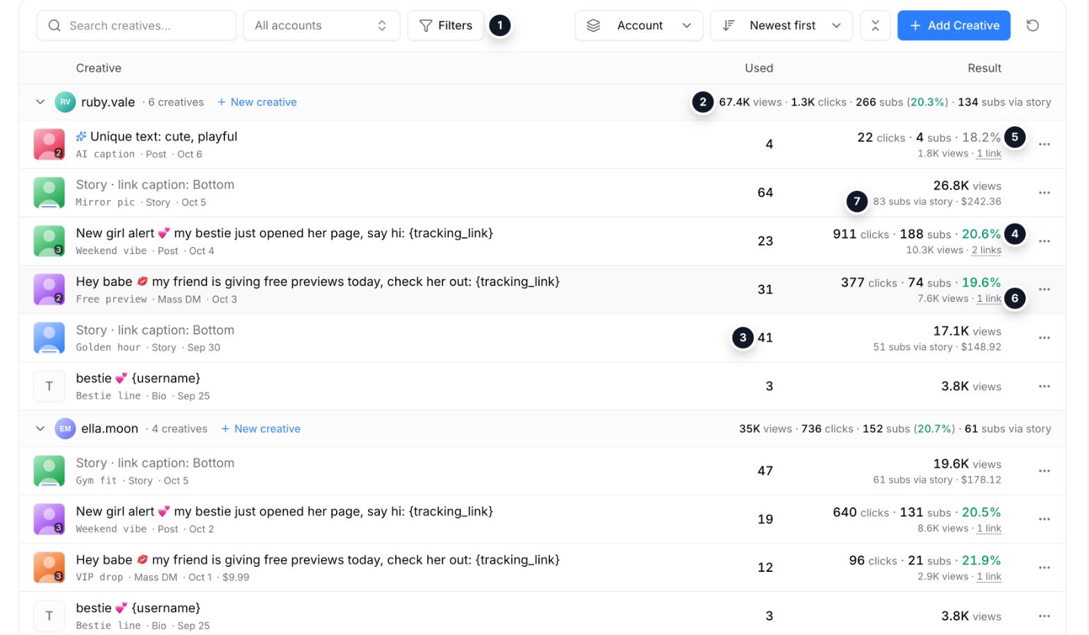Open the Newest first sort dropdown
This screenshot has height=635, width=1089.
tap(781, 26)
